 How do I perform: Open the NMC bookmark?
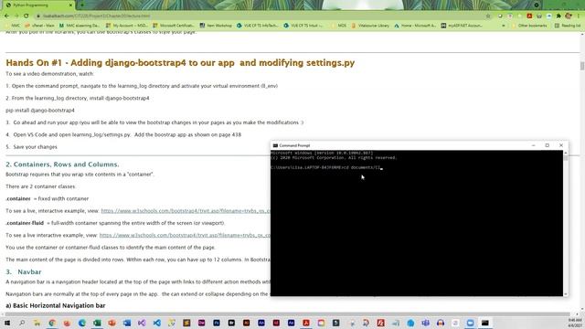pos(13,26)
